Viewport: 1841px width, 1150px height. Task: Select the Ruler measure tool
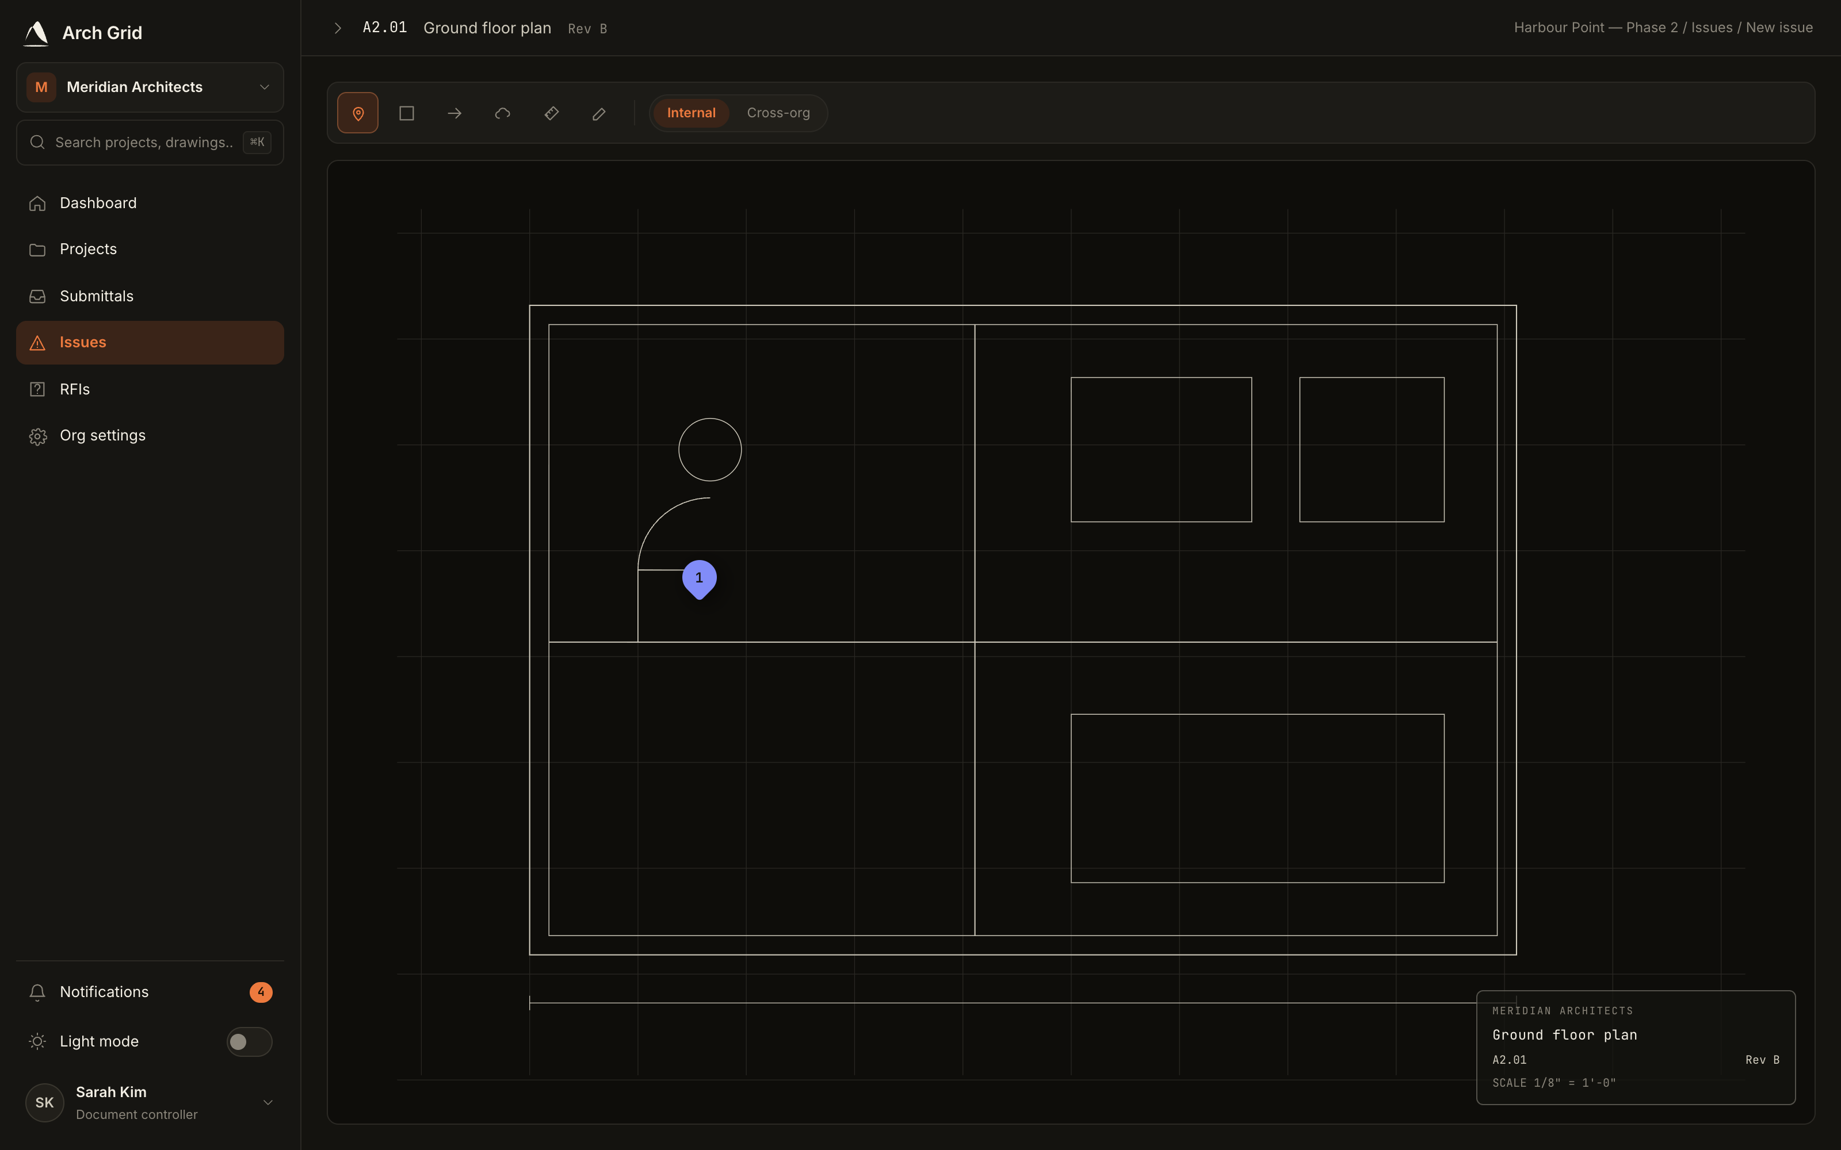552,113
